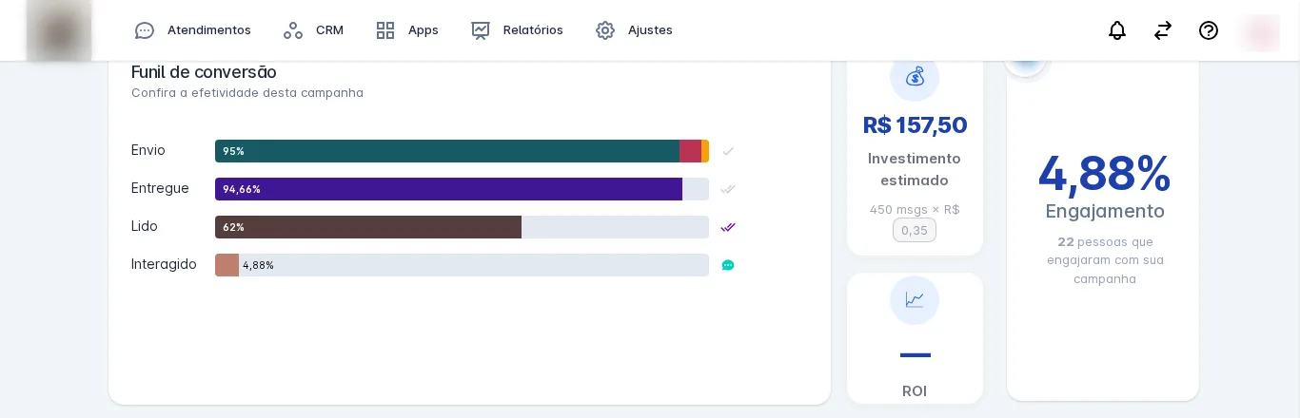
Task: Click the Lido row label
Action: [145, 226]
